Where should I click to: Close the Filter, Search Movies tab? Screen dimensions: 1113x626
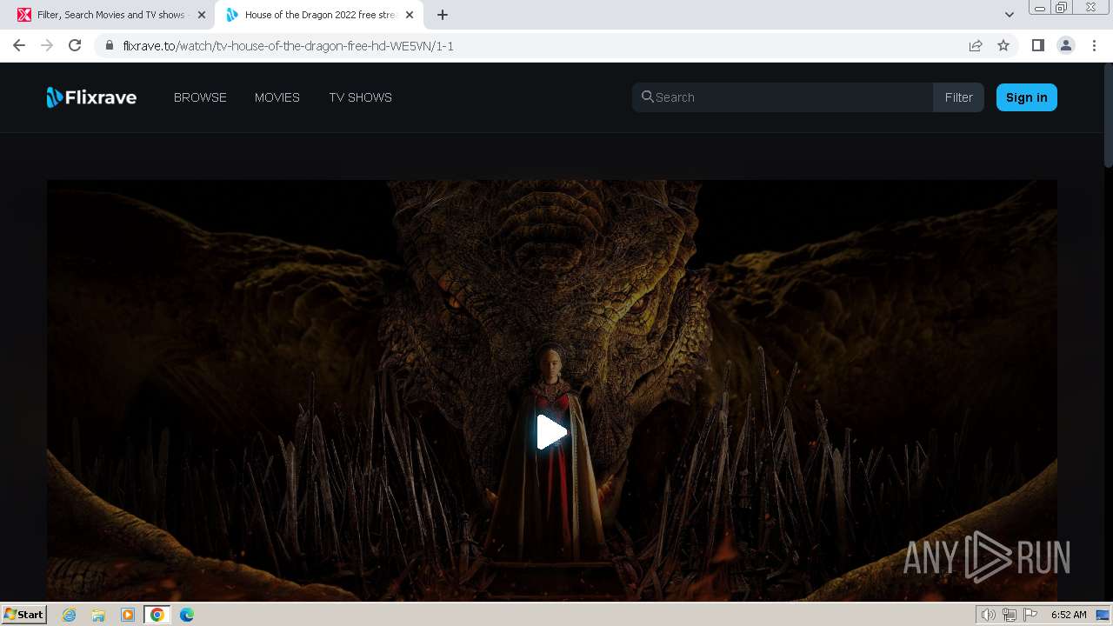(202, 15)
